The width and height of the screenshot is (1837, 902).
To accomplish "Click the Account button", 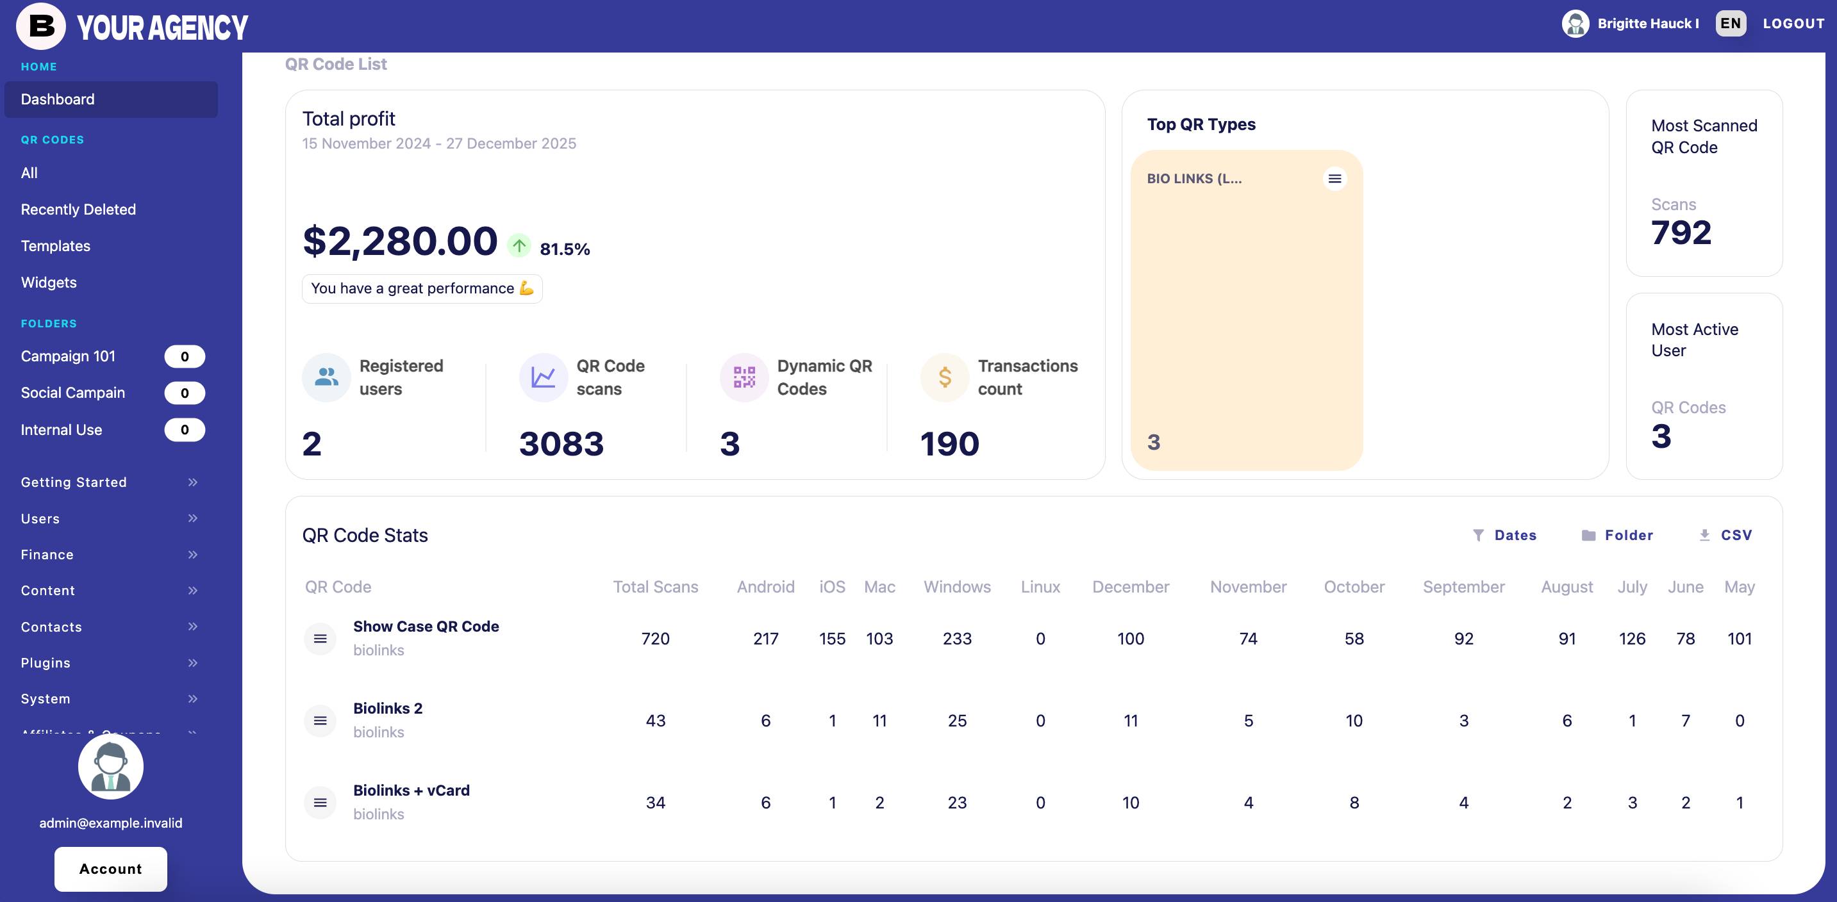I will (x=110, y=869).
